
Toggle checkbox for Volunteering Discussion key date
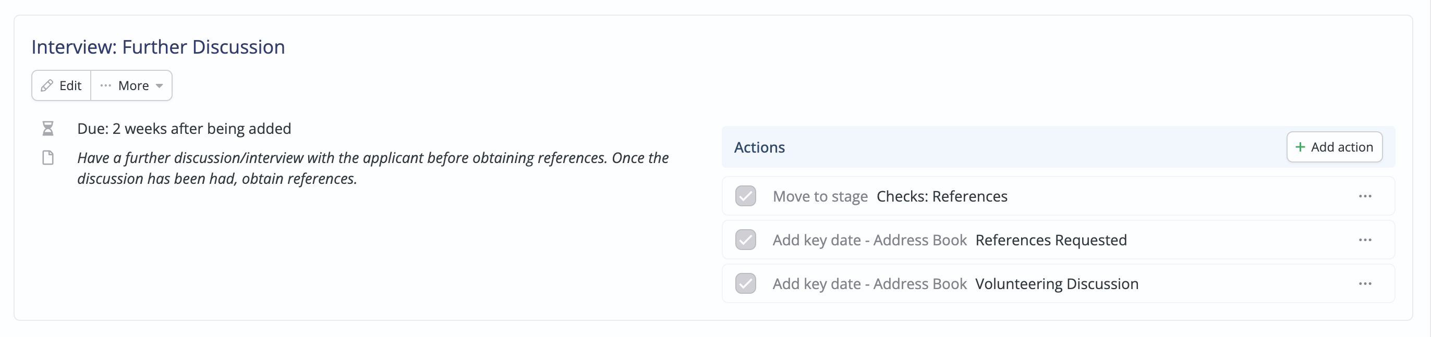(x=746, y=284)
